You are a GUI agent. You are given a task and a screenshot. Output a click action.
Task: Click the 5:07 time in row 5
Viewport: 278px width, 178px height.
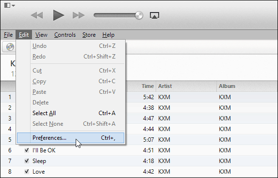click(x=148, y=140)
